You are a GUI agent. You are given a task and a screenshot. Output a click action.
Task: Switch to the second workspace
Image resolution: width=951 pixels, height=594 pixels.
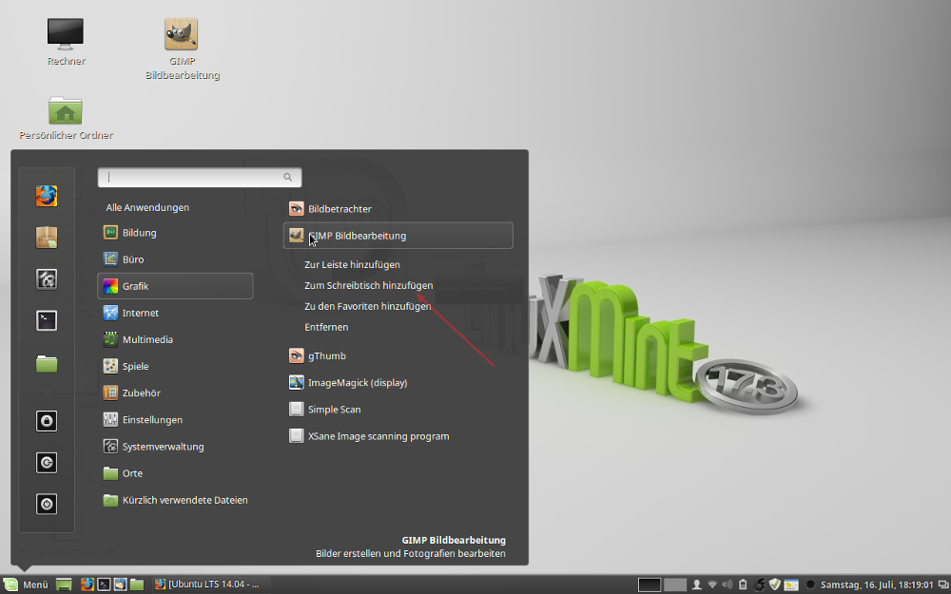point(675,584)
